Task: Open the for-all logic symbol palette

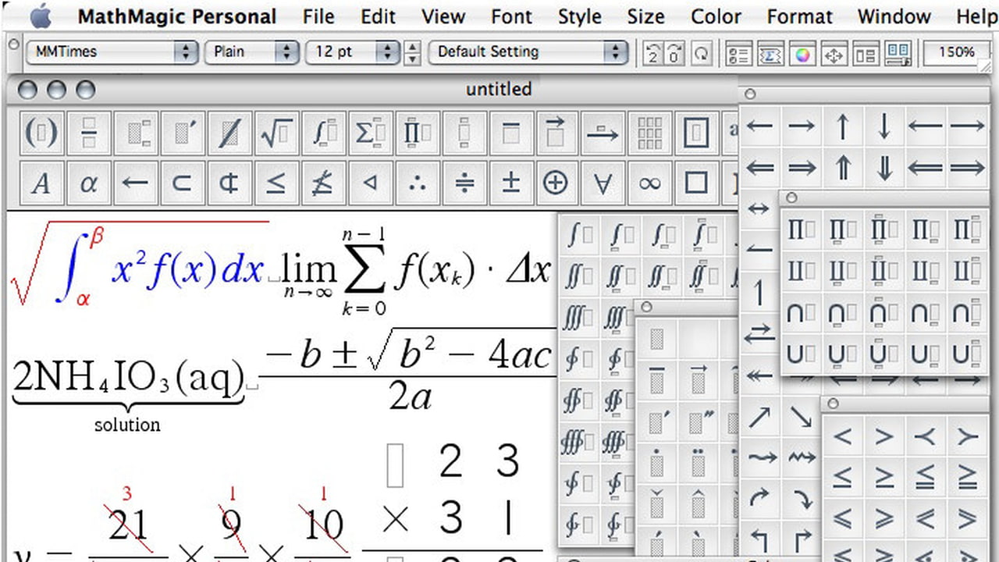Action: click(x=603, y=183)
